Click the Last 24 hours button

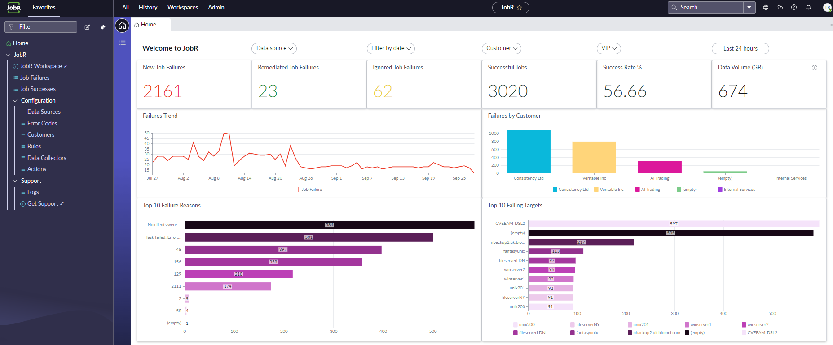pyautogui.click(x=740, y=48)
